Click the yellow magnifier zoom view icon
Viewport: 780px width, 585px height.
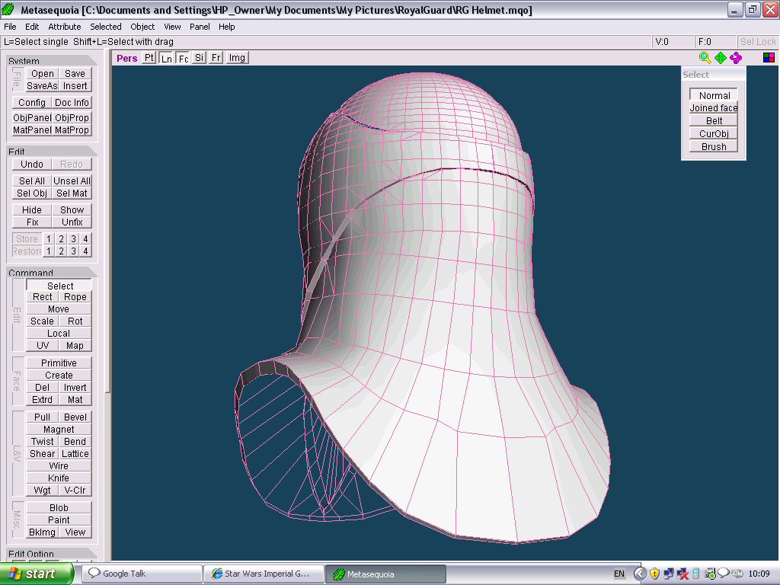click(x=705, y=58)
